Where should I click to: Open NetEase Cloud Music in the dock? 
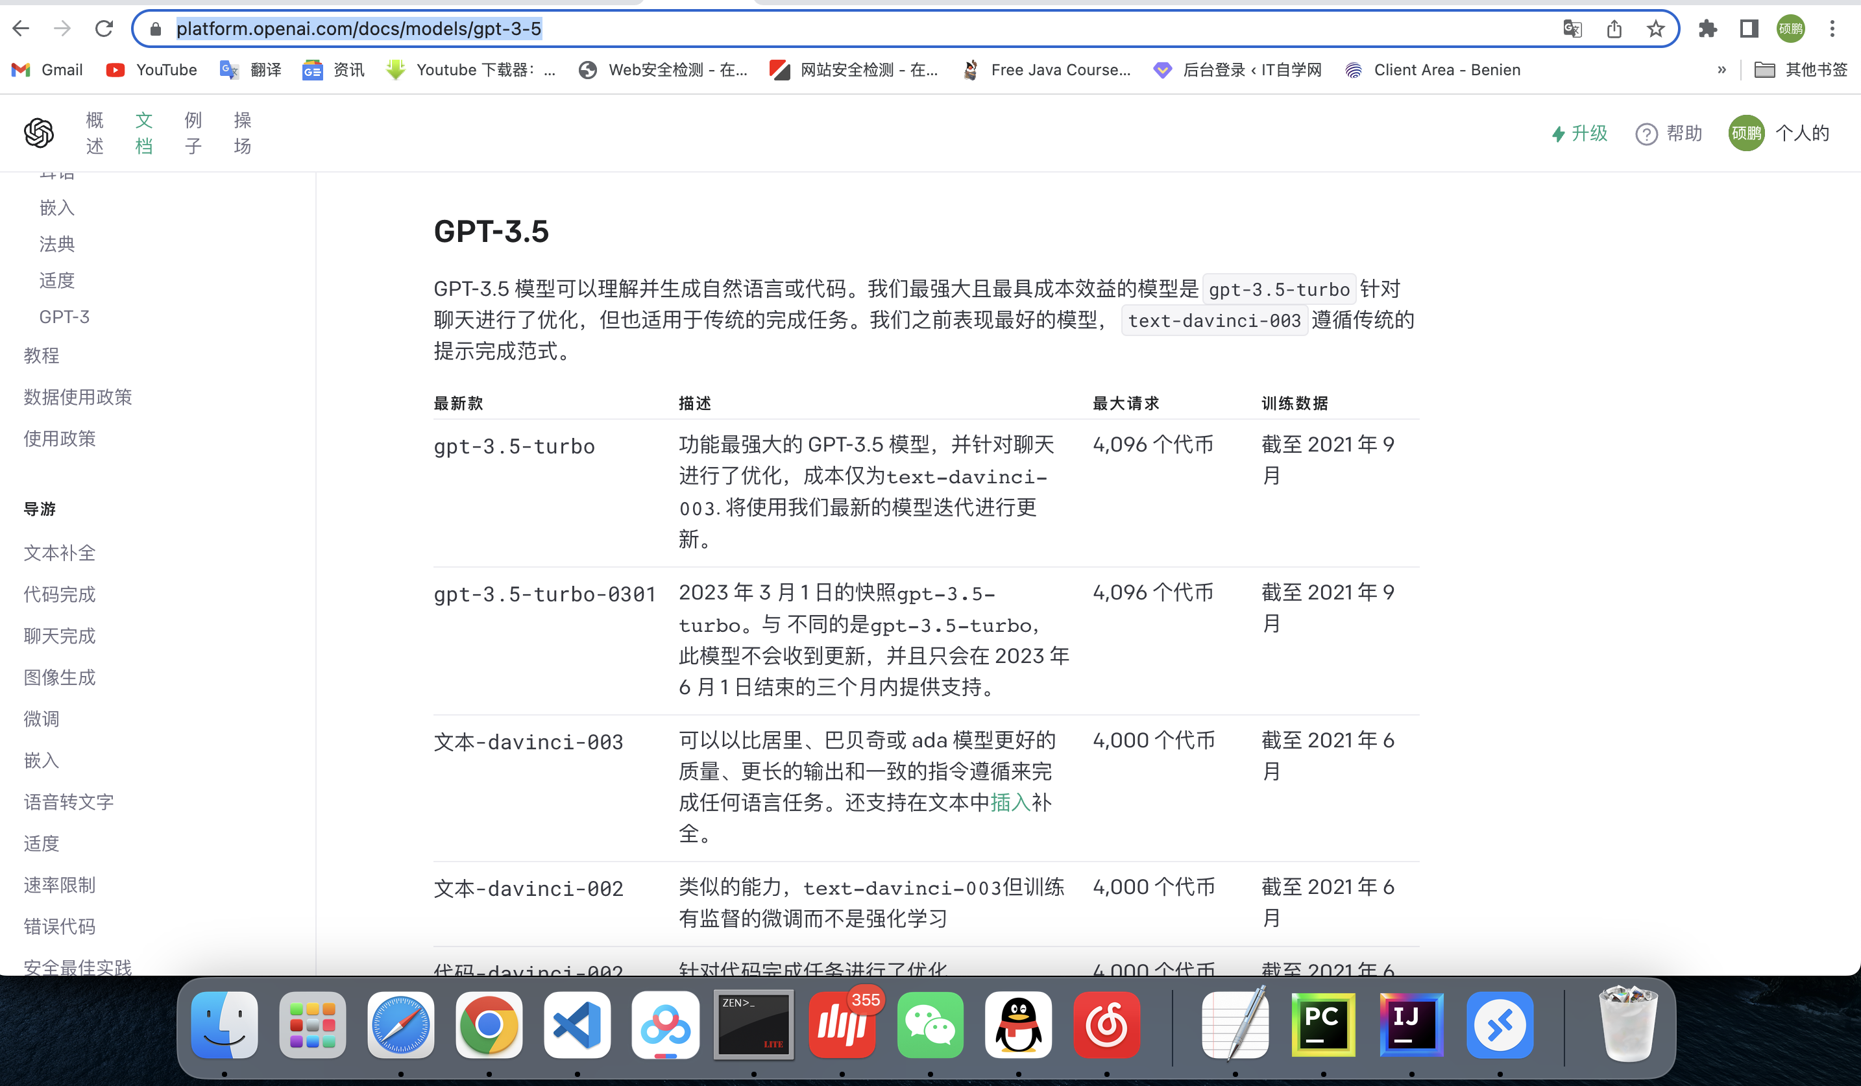pyautogui.click(x=1106, y=1025)
